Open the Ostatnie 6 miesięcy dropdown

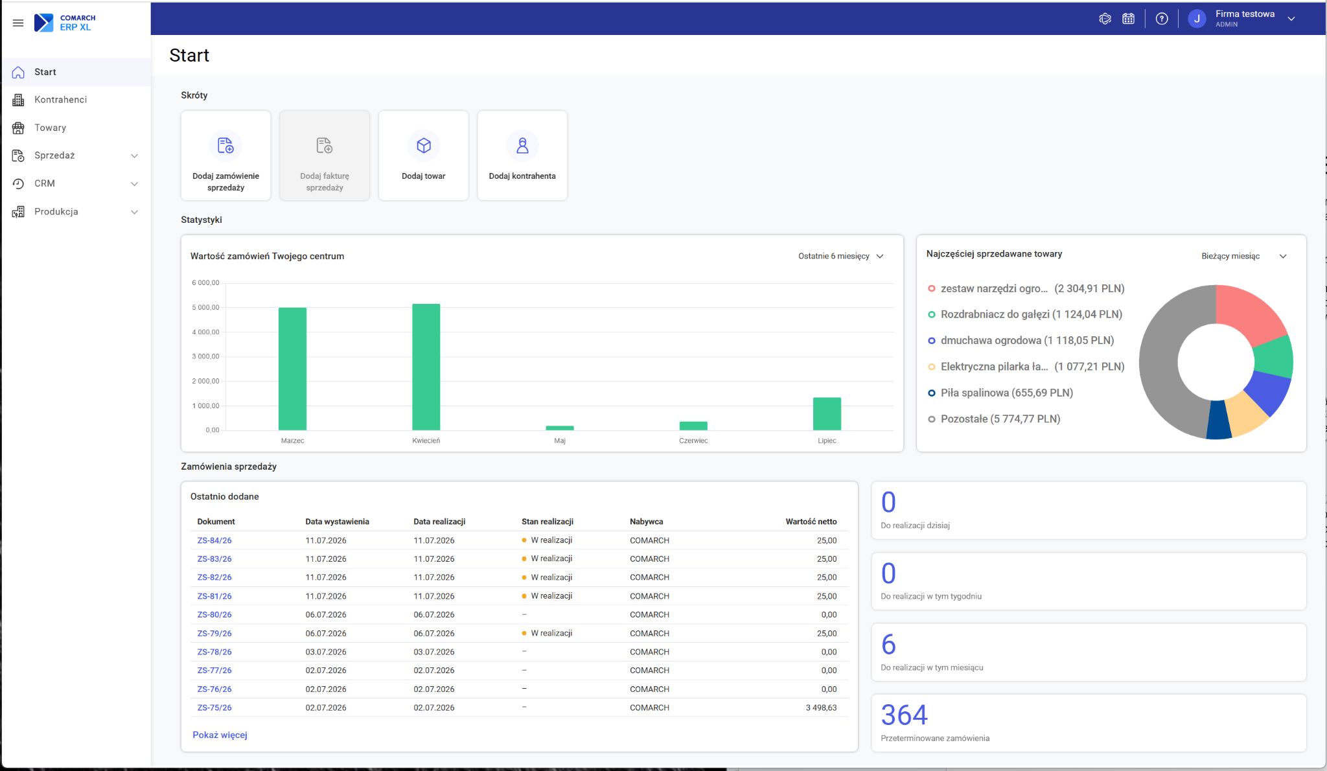click(841, 256)
